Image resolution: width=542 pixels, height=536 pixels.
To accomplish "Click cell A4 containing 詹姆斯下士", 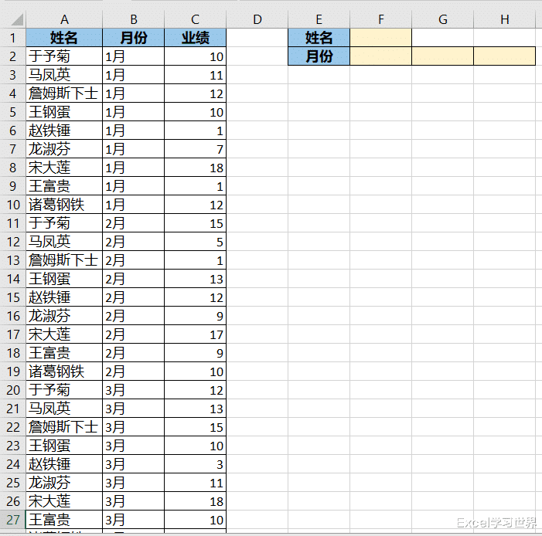I will 64,93.
